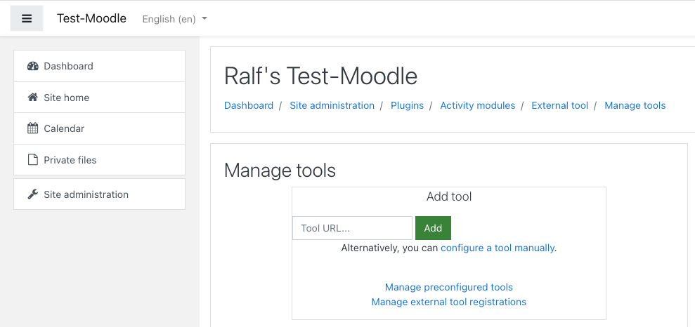Image resolution: width=695 pixels, height=327 pixels.
Task: Go to Site administration breadcrumb link
Action: point(332,105)
